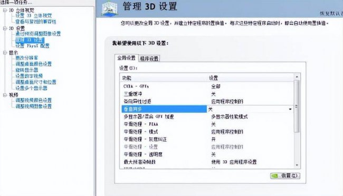Open 设置 3D 立体视觉 in the task tree
The height and width of the screenshot is (196, 343).
click(34, 16)
